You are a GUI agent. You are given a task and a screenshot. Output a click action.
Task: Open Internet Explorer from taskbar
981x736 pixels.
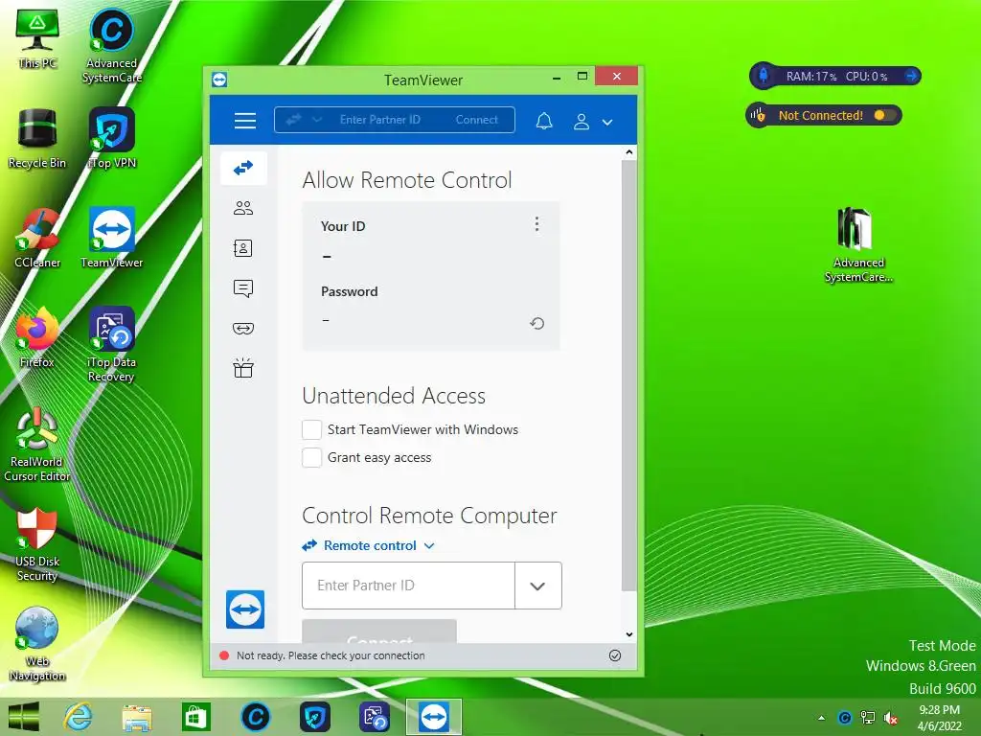(x=79, y=717)
